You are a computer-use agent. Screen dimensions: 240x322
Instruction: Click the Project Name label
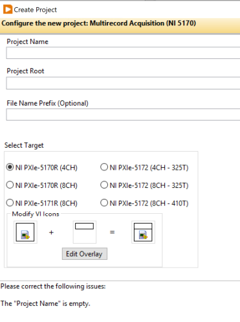click(x=27, y=41)
